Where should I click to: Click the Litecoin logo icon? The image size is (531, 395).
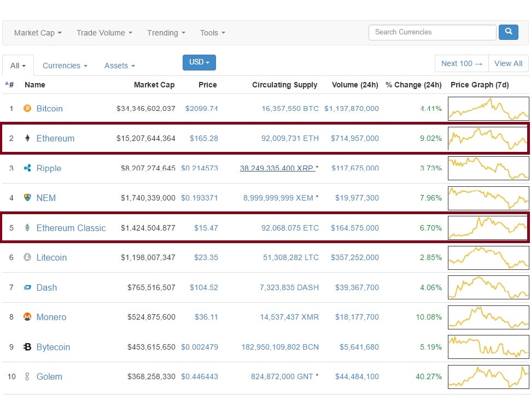27,257
